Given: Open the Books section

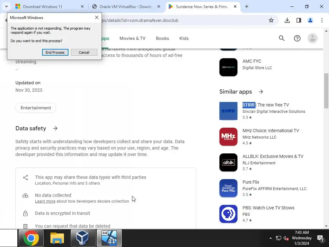Looking at the screenshot, I should 162,39.
